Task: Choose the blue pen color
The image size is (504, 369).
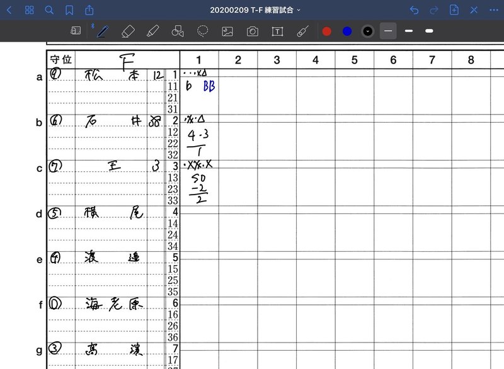Action: click(347, 31)
